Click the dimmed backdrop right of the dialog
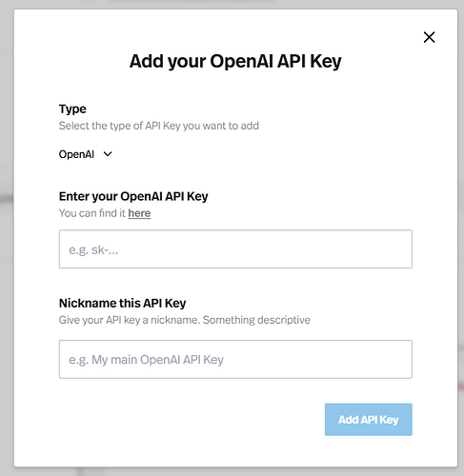 461,238
